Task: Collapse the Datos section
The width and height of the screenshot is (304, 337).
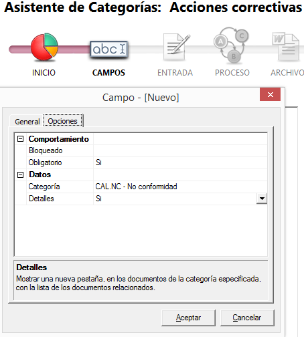Action: (x=20, y=175)
